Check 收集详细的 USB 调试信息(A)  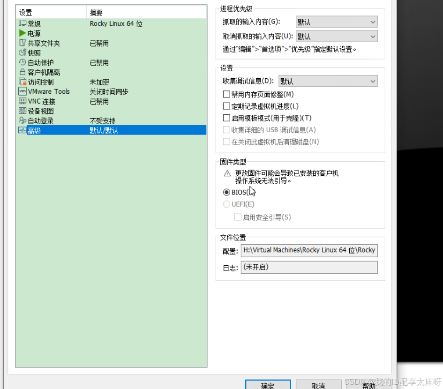pyautogui.click(x=226, y=130)
